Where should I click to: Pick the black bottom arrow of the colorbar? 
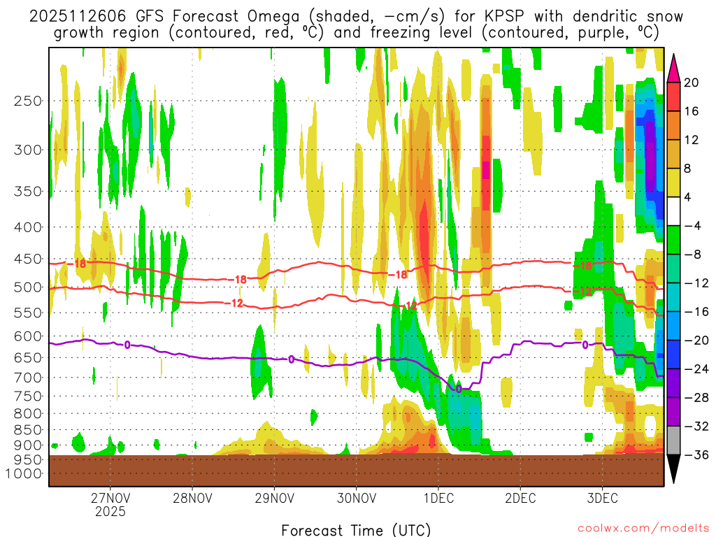point(673,469)
